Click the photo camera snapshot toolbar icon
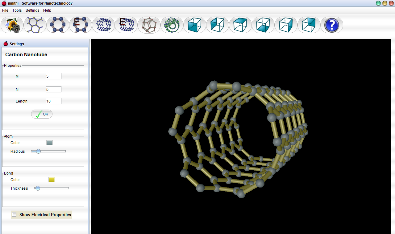395x234 pixels. tap(12, 25)
